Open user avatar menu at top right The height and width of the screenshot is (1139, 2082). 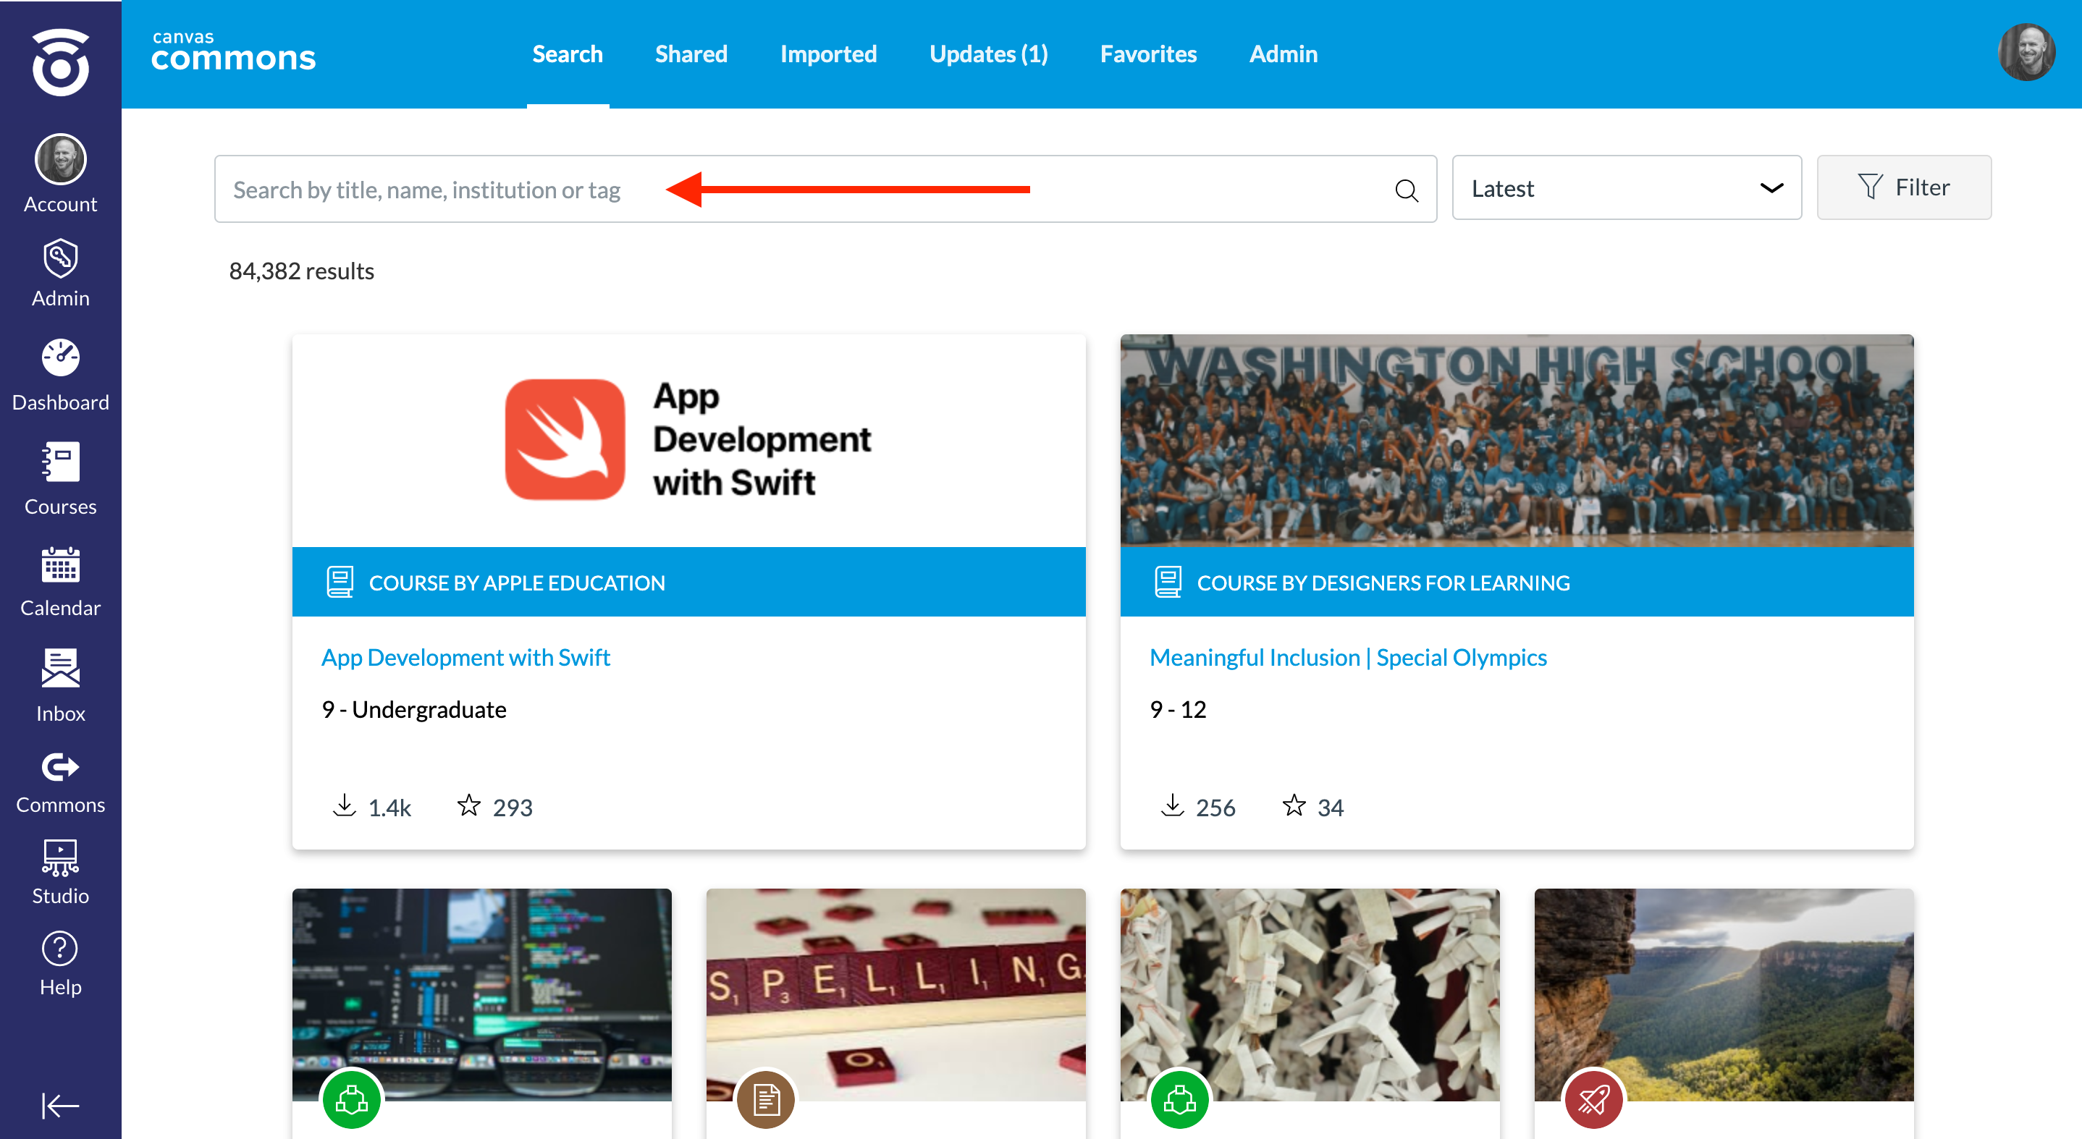(x=2026, y=53)
